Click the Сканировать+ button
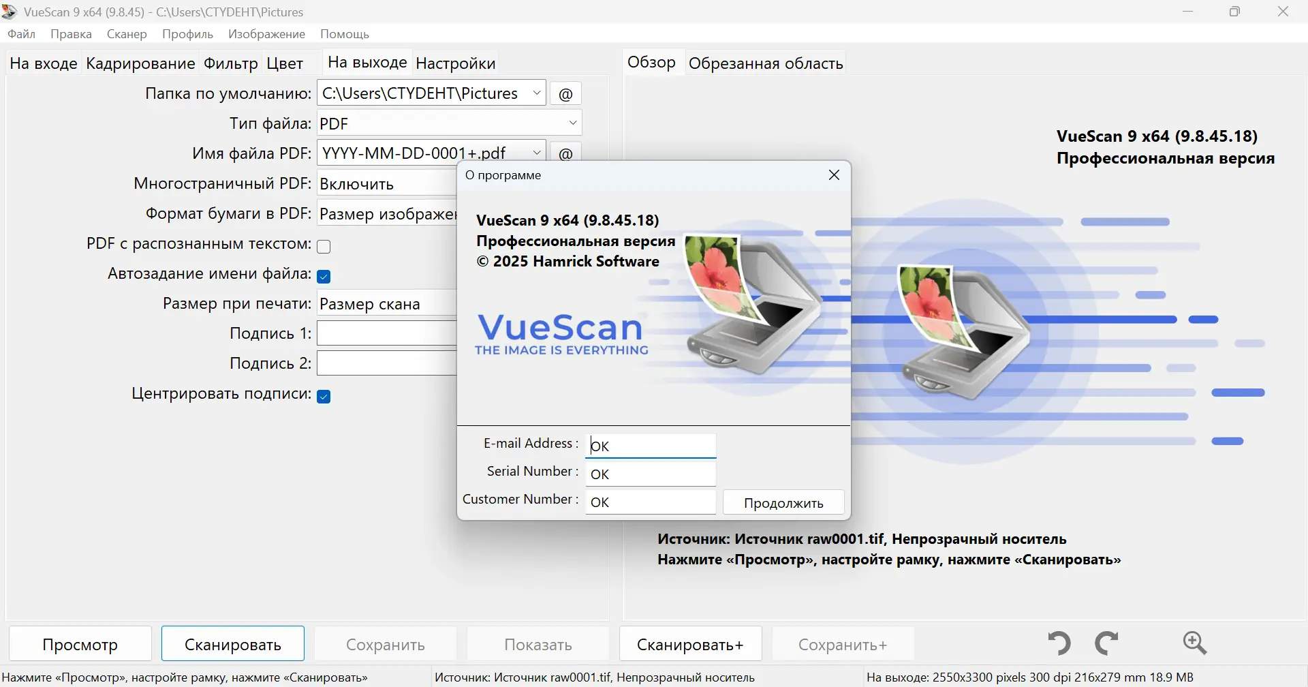The height and width of the screenshot is (687, 1308). [690, 644]
